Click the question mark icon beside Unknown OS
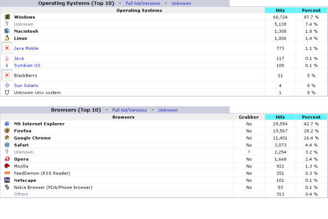328x219 pixels. [x=7, y=24]
